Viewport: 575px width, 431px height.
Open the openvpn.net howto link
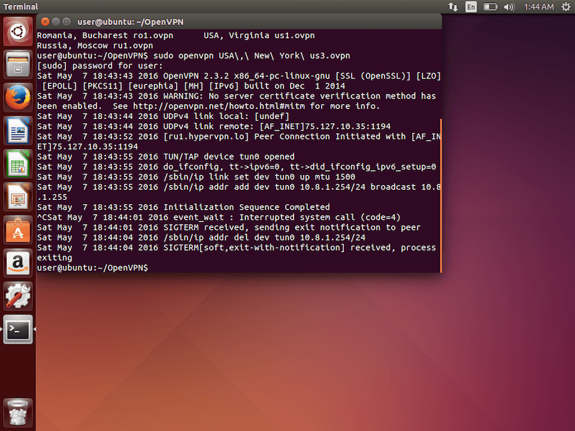213,106
